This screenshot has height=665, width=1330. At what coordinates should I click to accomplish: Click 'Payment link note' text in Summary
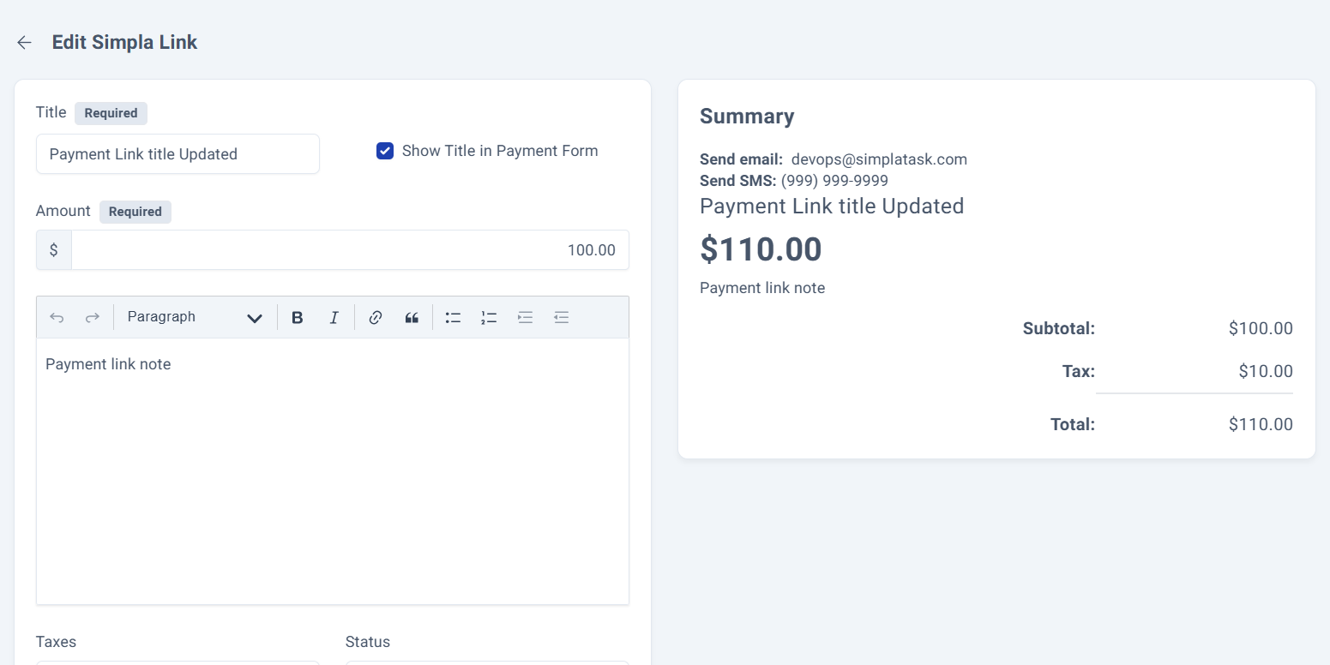(x=762, y=288)
